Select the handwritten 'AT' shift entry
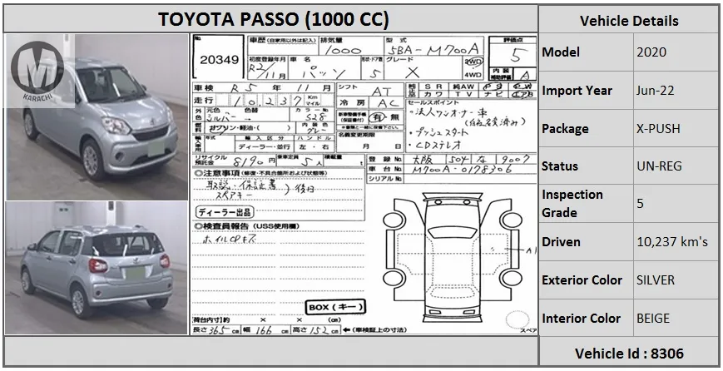The image size is (723, 371). [x=382, y=92]
